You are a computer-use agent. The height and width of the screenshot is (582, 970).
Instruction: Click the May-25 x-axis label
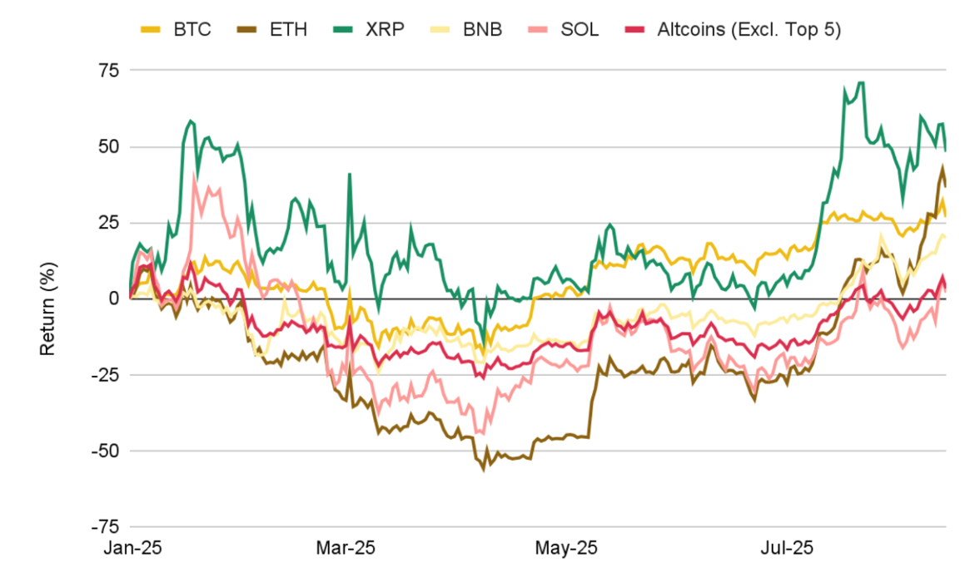[x=567, y=549]
